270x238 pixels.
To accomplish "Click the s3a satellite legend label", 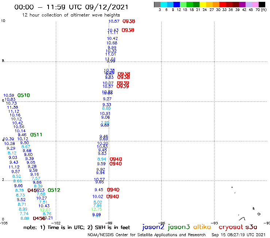I will 251,227.
